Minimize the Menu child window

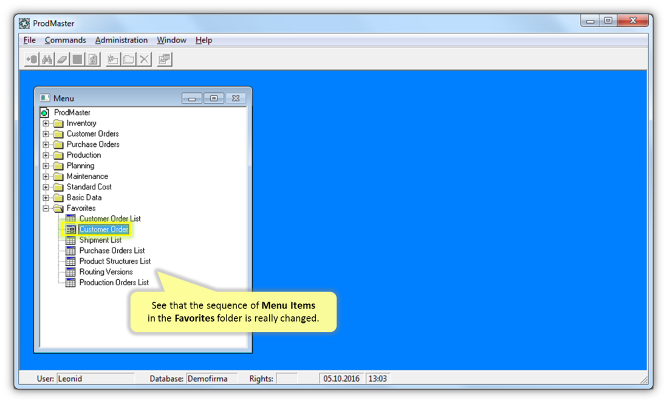click(192, 98)
